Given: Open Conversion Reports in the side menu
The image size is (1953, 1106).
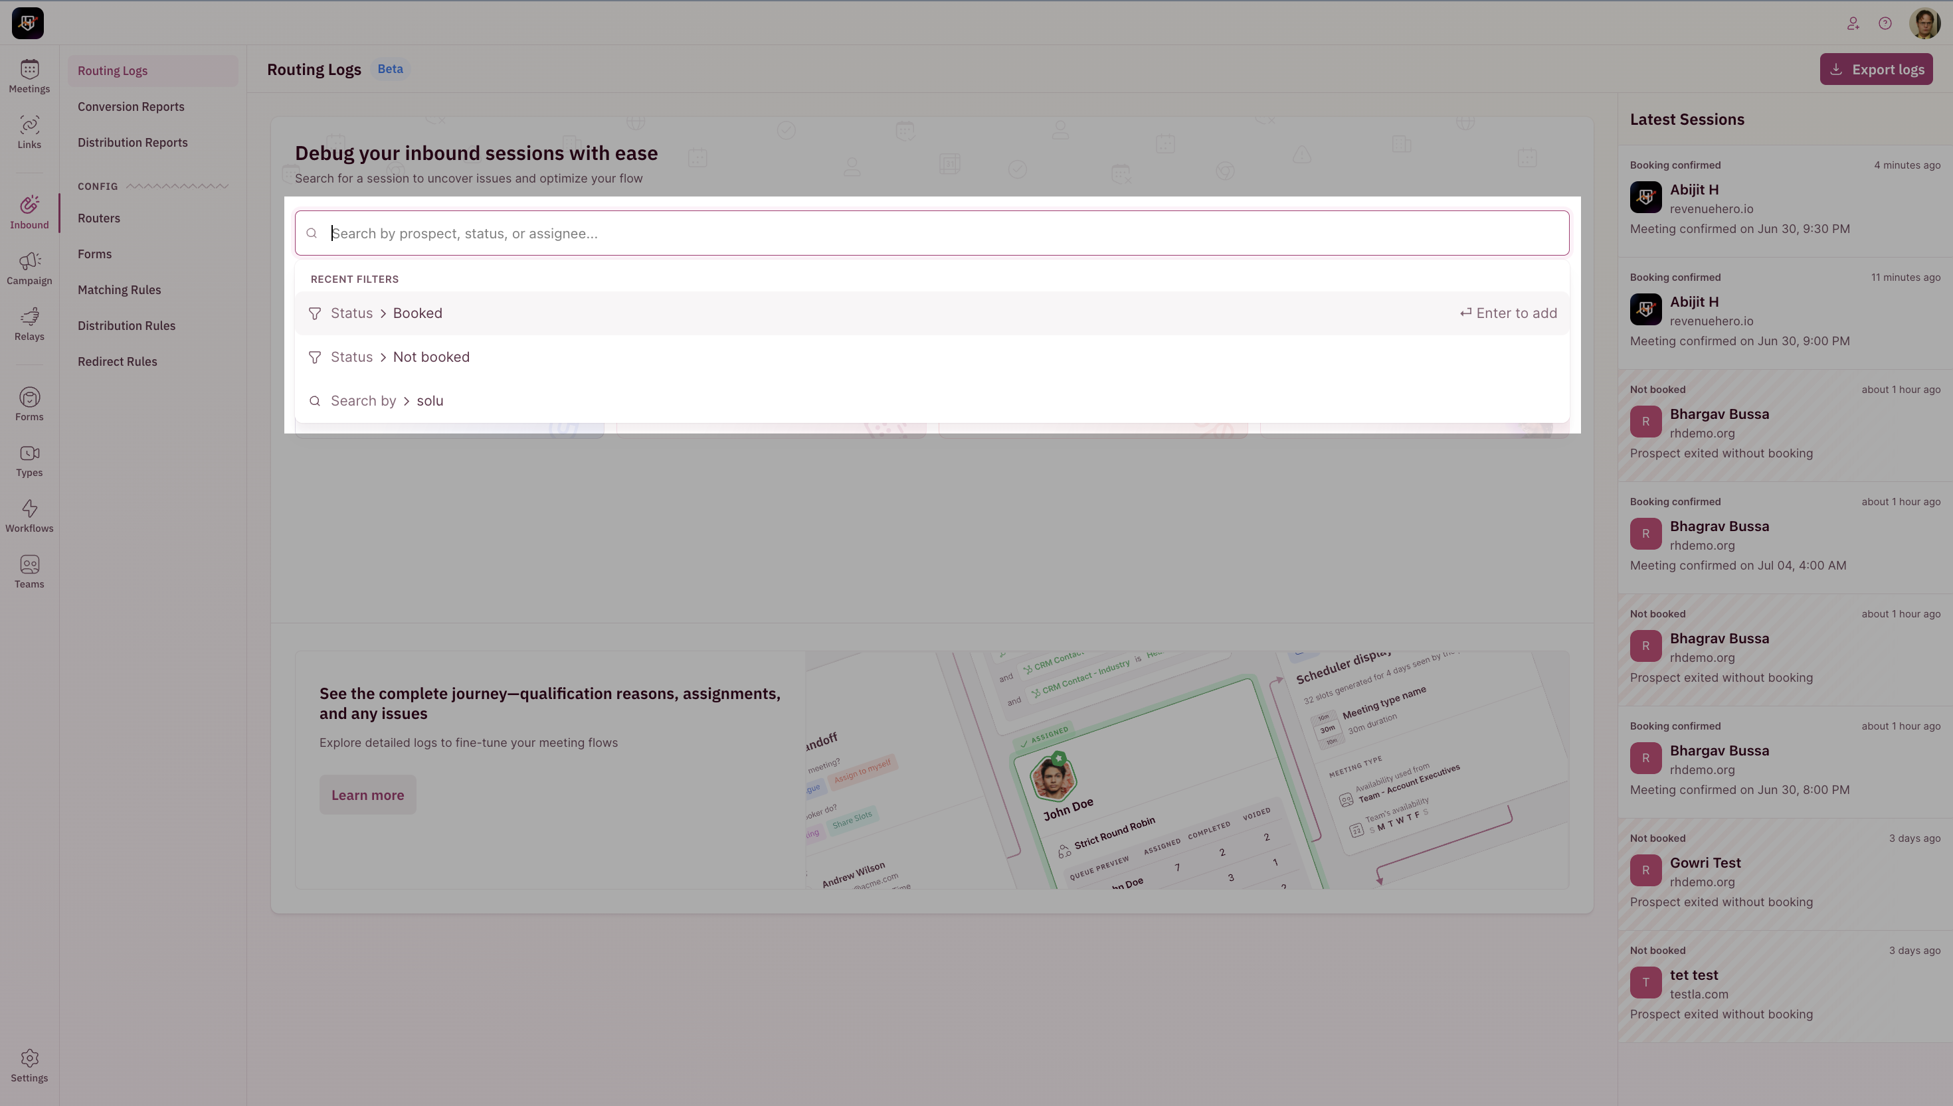Looking at the screenshot, I should point(153,106).
